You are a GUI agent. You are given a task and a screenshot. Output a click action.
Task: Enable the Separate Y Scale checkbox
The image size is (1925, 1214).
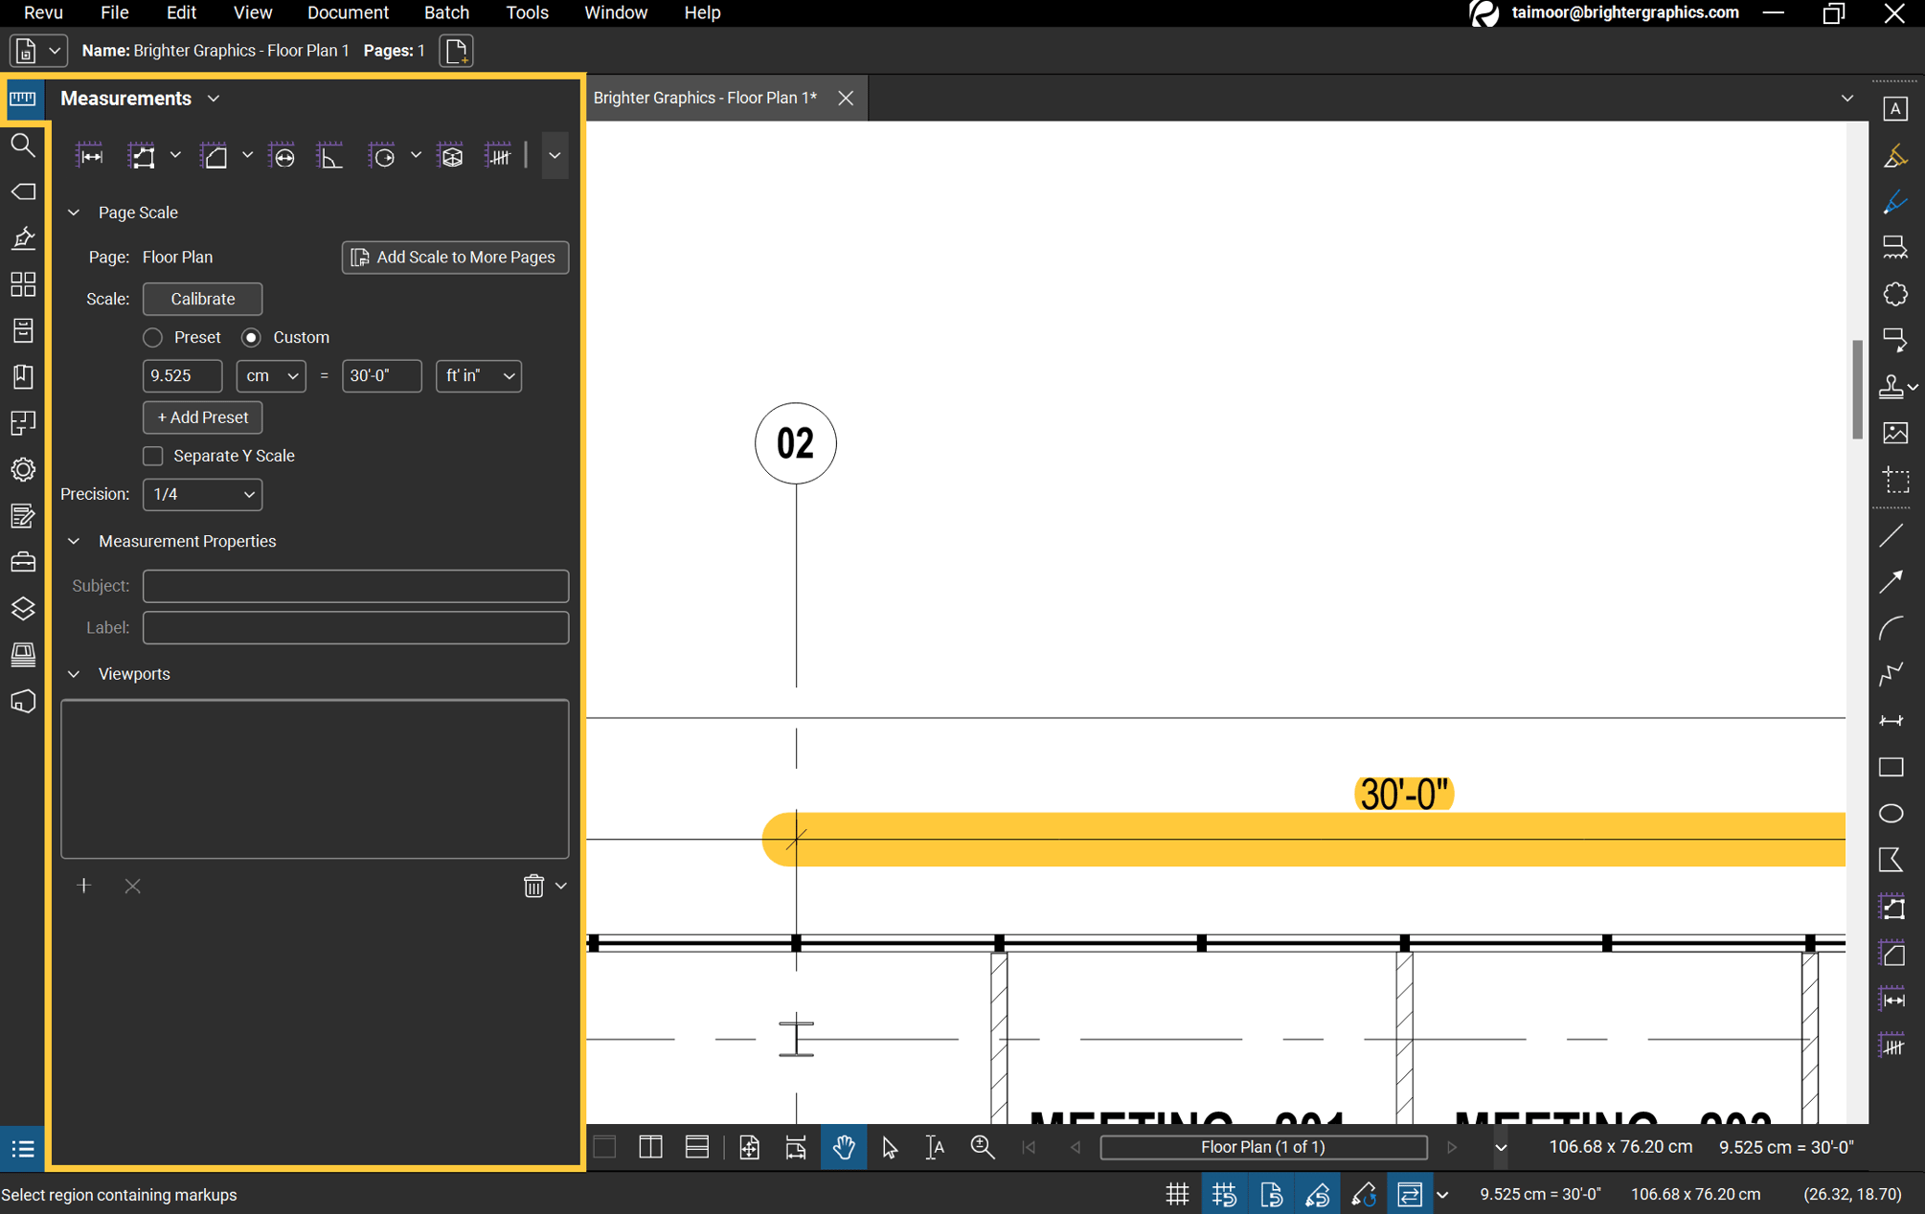[152, 456]
